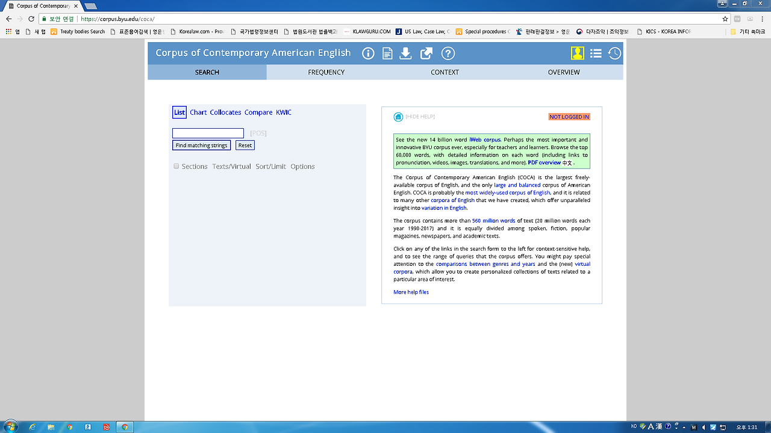Click the [POS] part-of-speech link
Image resolution: width=771 pixels, height=433 pixels.
[258, 133]
